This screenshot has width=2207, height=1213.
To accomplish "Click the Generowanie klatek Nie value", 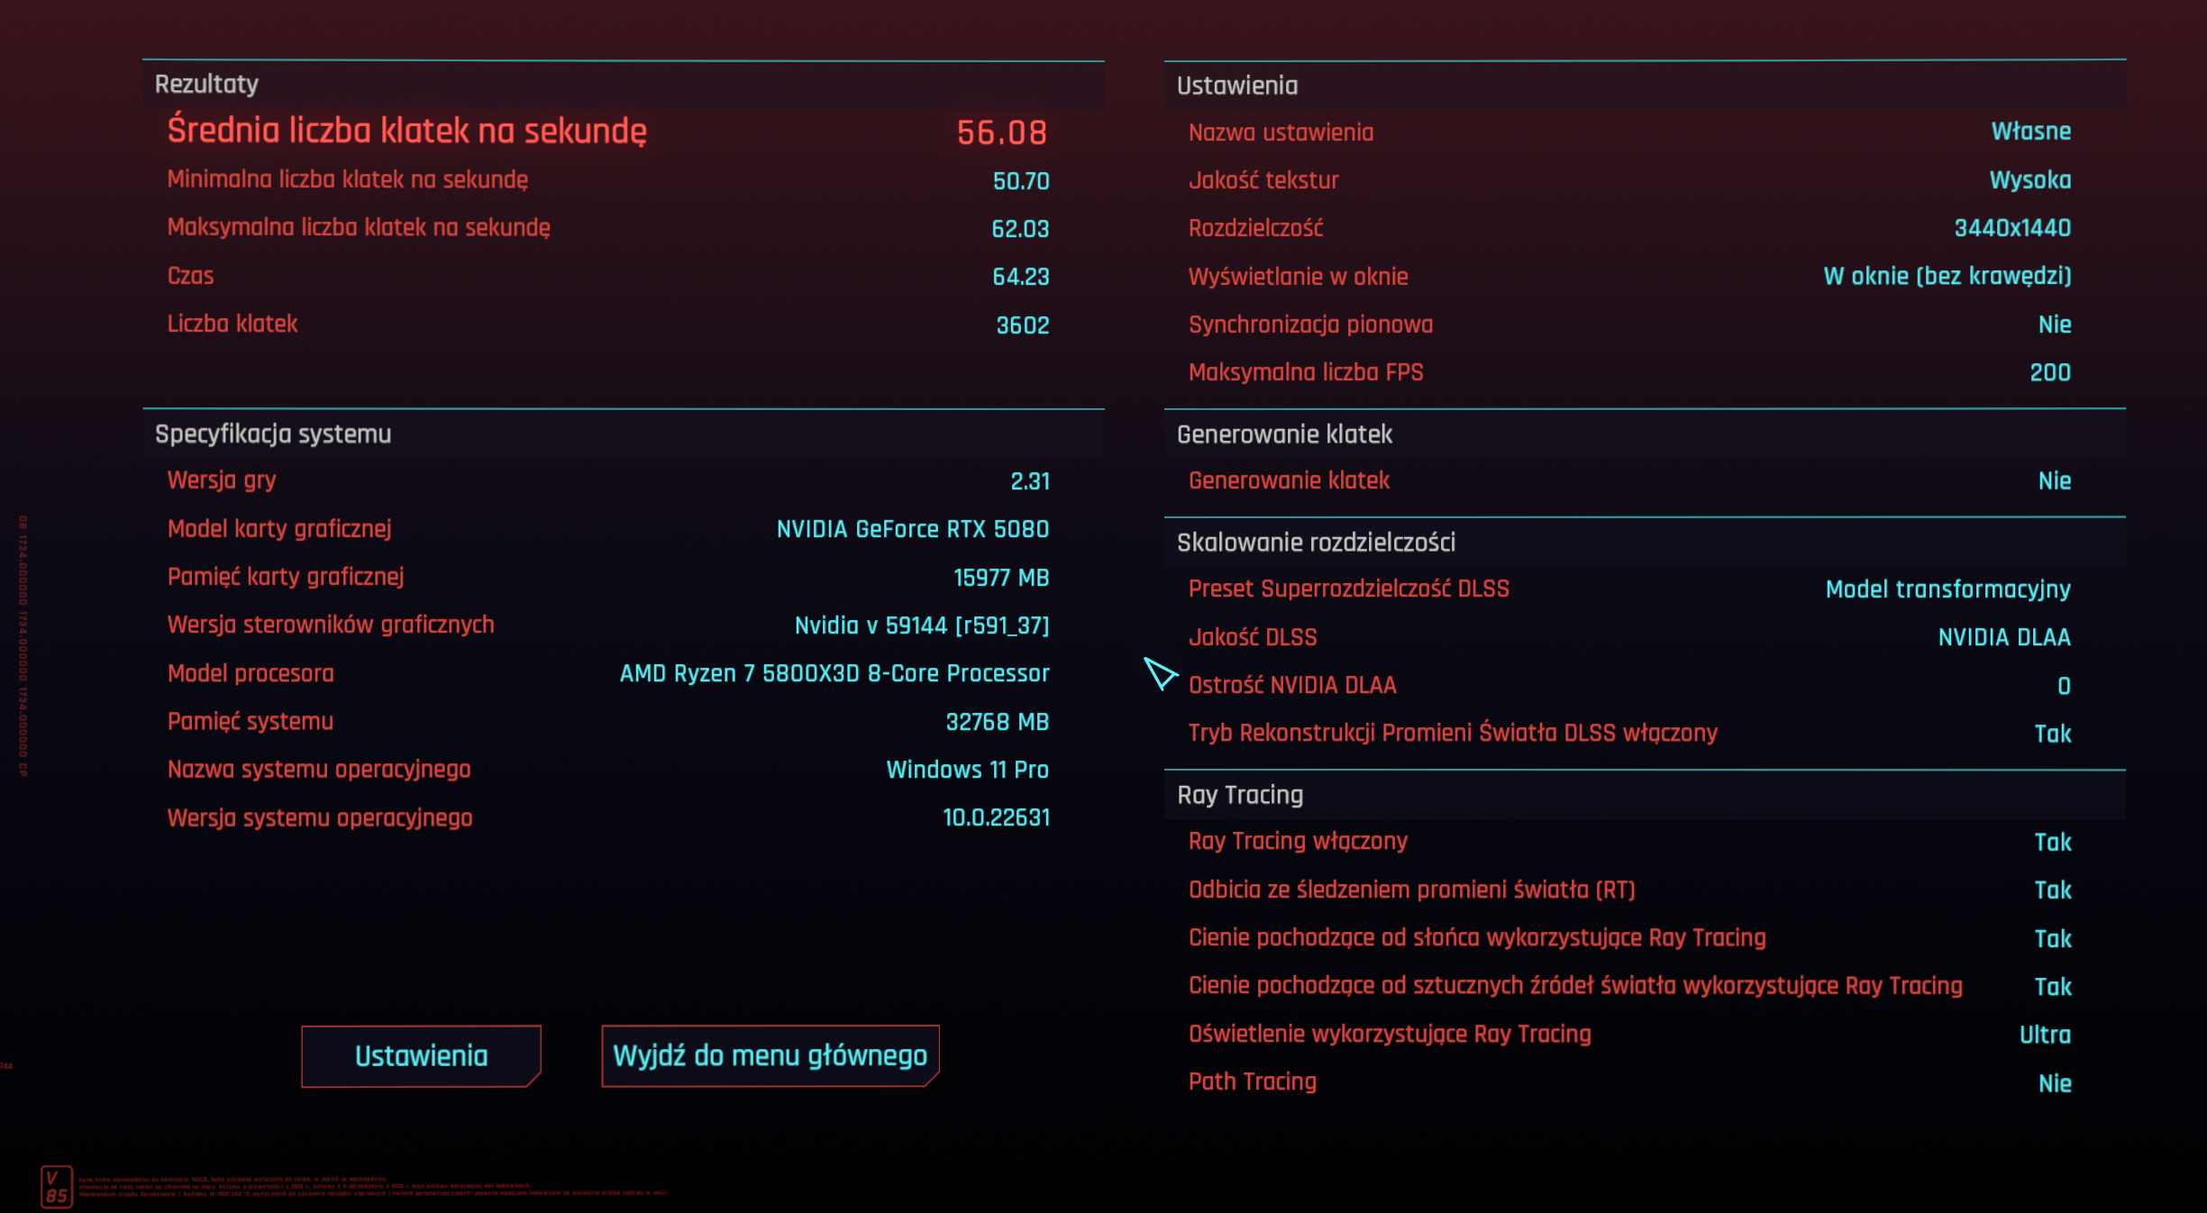I will tap(2054, 481).
